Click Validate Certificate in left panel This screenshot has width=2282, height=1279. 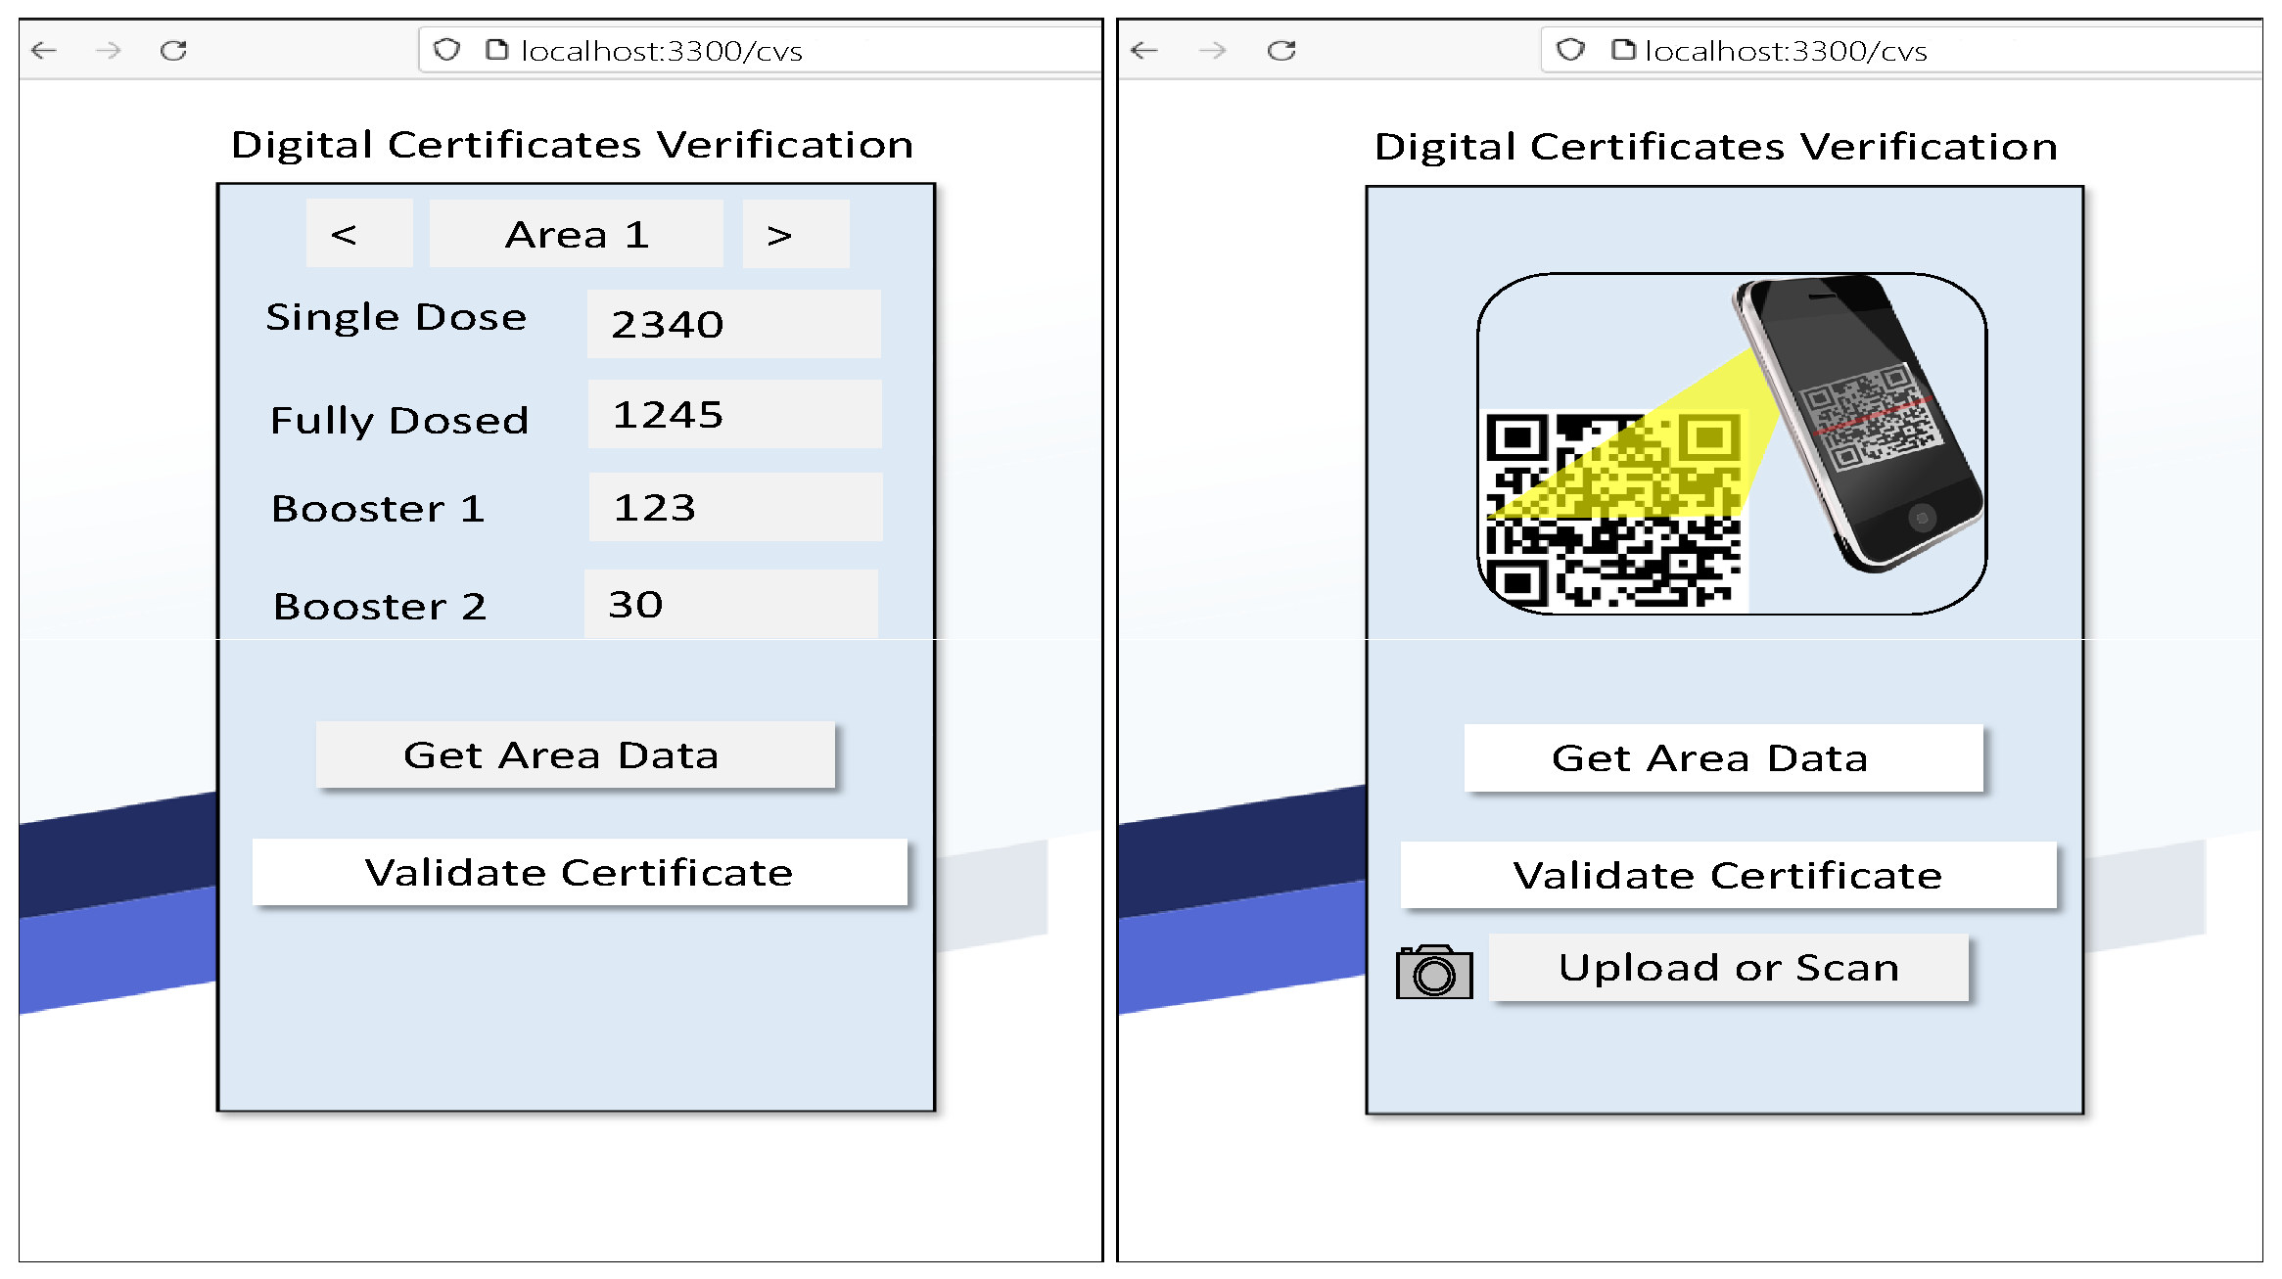(x=579, y=872)
